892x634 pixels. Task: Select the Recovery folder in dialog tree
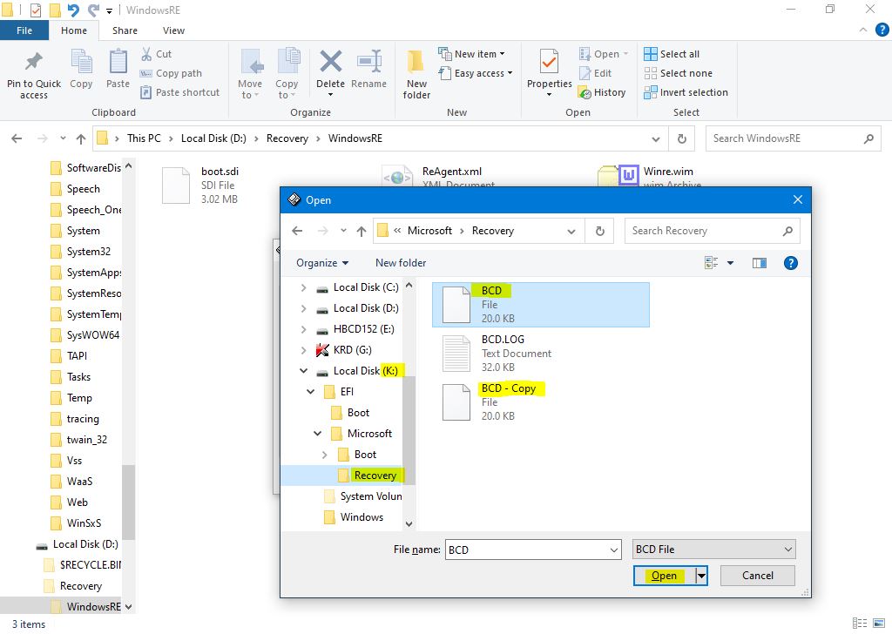click(x=375, y=475)
